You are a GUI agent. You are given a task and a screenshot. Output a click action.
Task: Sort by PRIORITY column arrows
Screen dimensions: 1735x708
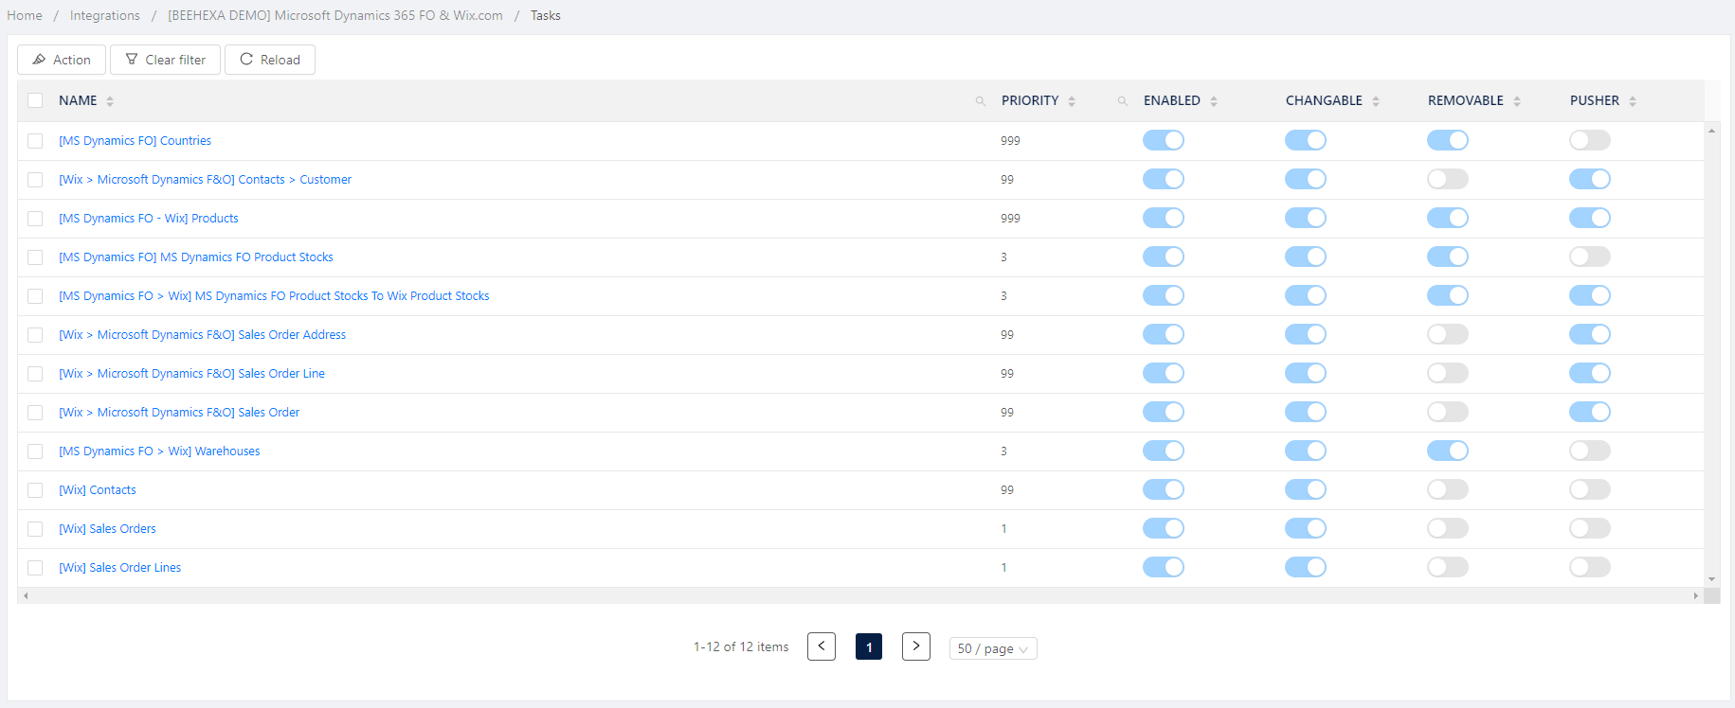pyautogui.click(x=1072, y=101)
